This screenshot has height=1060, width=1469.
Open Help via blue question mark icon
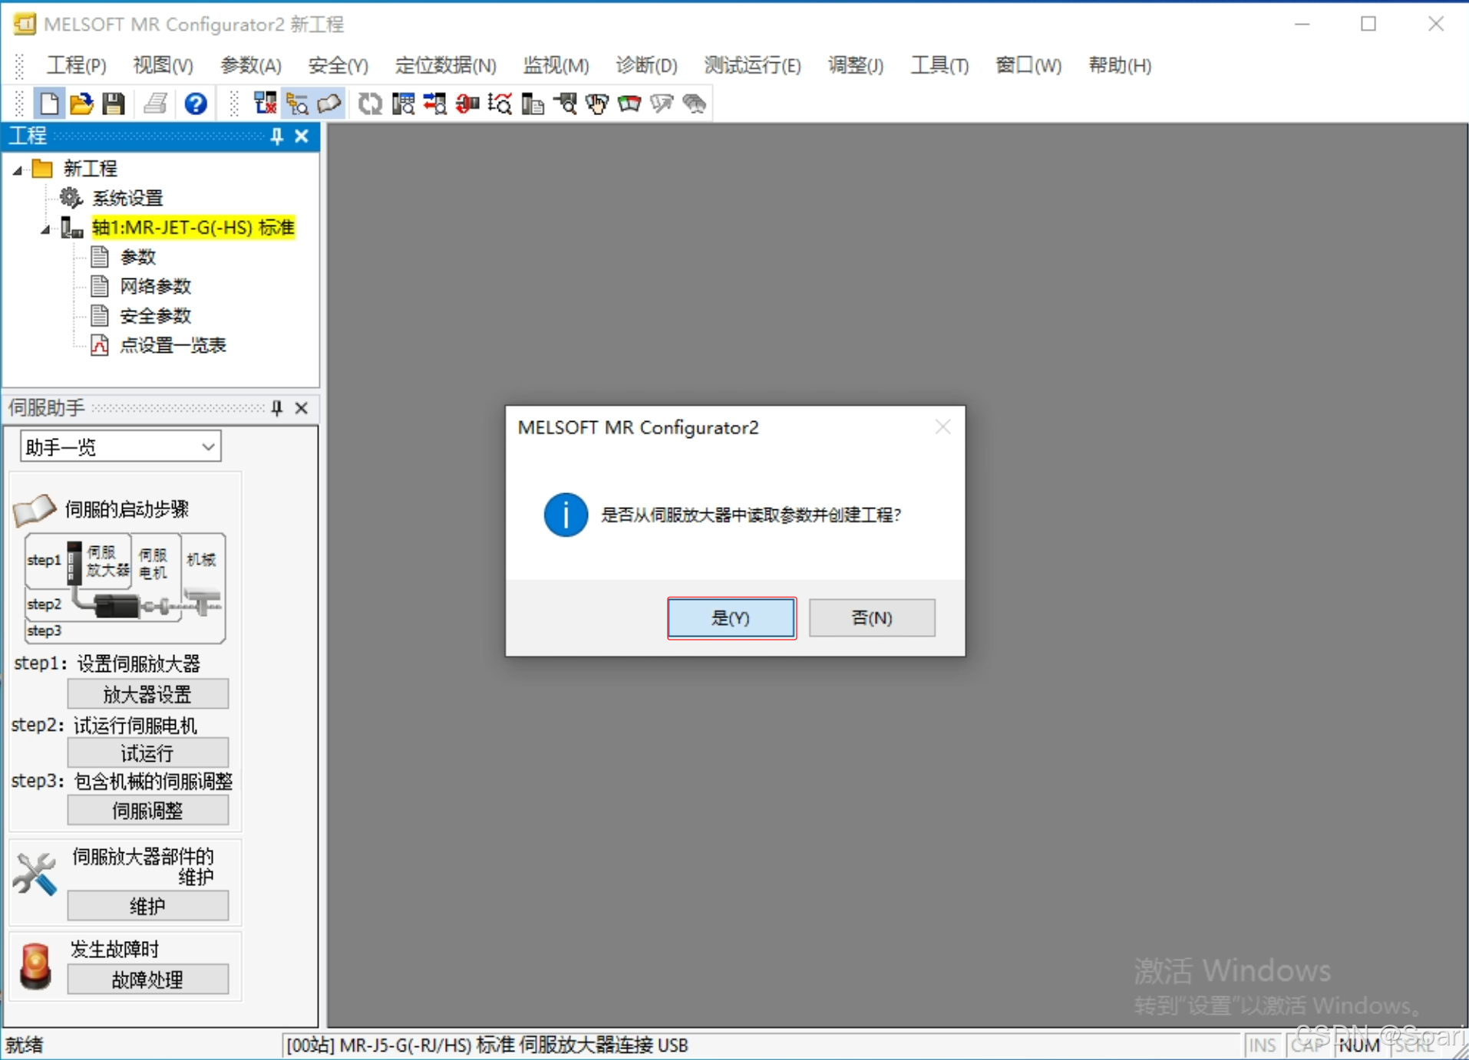click(x=196, y=104)
